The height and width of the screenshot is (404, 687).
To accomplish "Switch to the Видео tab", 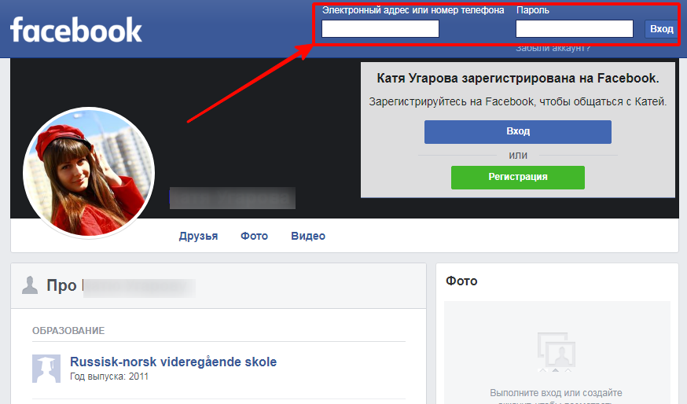I will (307, 236).
